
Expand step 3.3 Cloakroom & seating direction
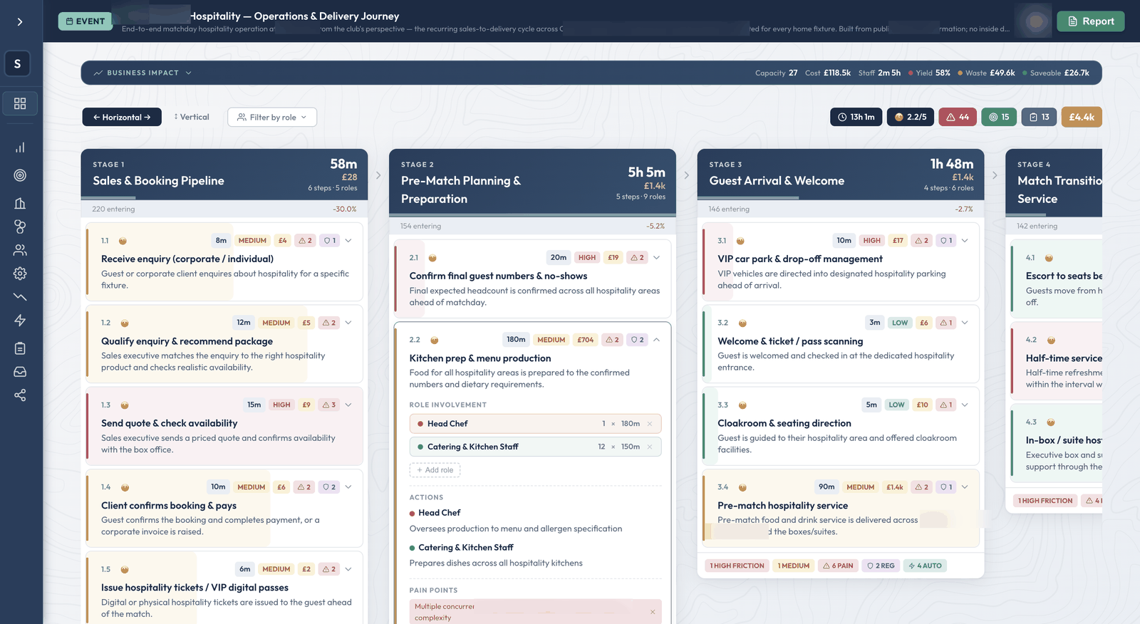click(965, 405)
